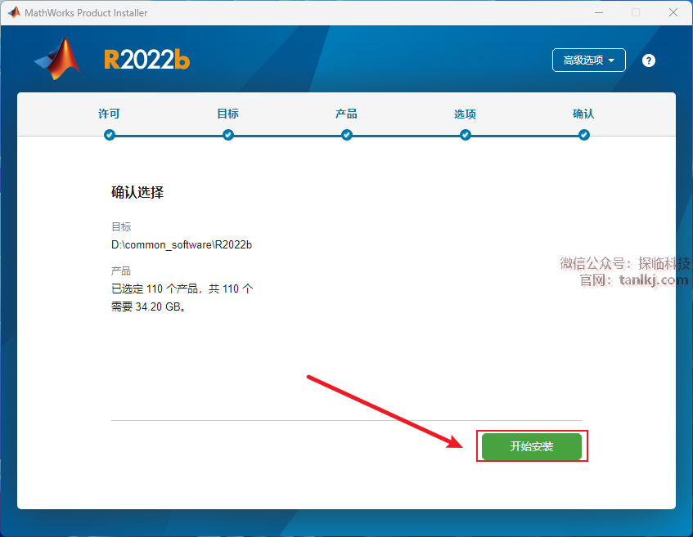The height and width of the screenshot is (537, 693).
Task: Click the checkmark circle under 确认
Action: point(584,135)
